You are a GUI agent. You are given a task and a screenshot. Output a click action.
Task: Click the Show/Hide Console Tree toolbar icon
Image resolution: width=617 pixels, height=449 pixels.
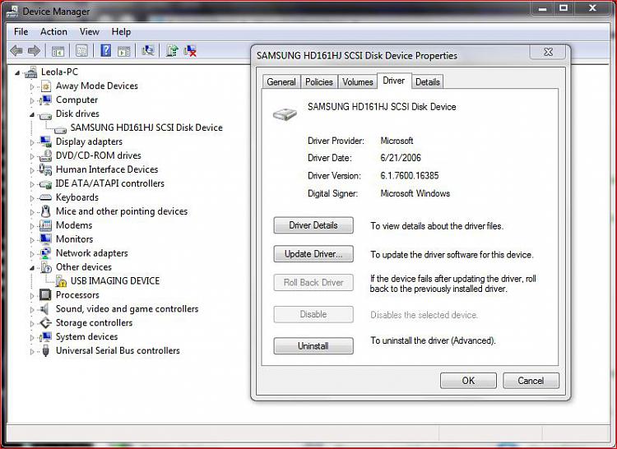click(58, 51)
